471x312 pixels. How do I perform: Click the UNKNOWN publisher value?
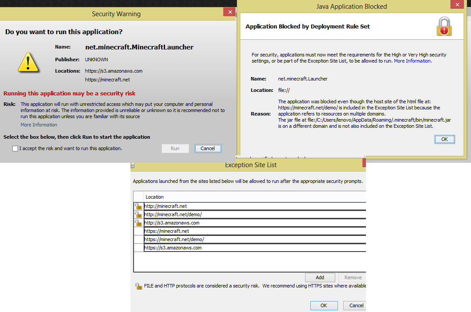click(x=96, y=60)
